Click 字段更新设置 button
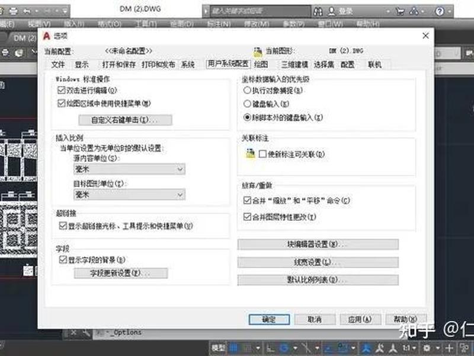The image size is (474, 356). click(121, 273)
